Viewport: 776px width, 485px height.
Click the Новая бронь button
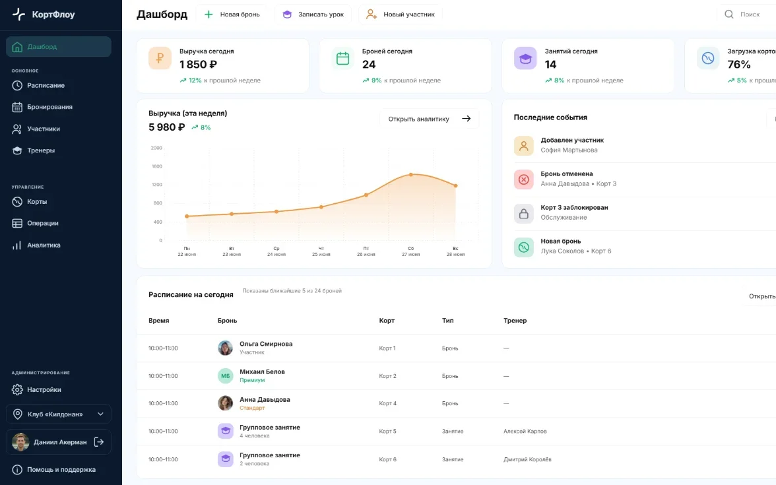pos(232,15)
